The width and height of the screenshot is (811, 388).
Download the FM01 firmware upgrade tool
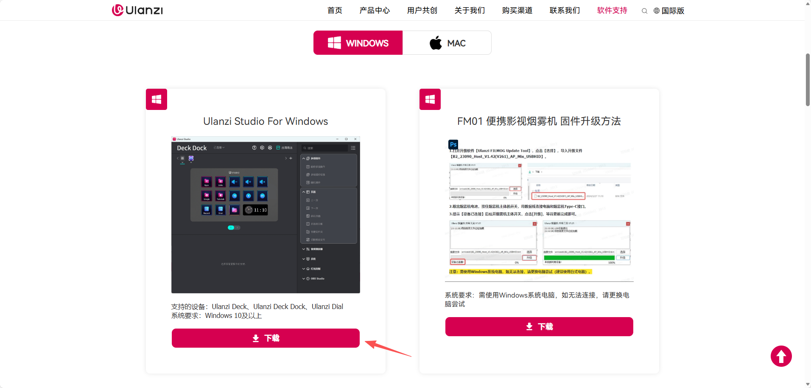(x=539, y=326)
